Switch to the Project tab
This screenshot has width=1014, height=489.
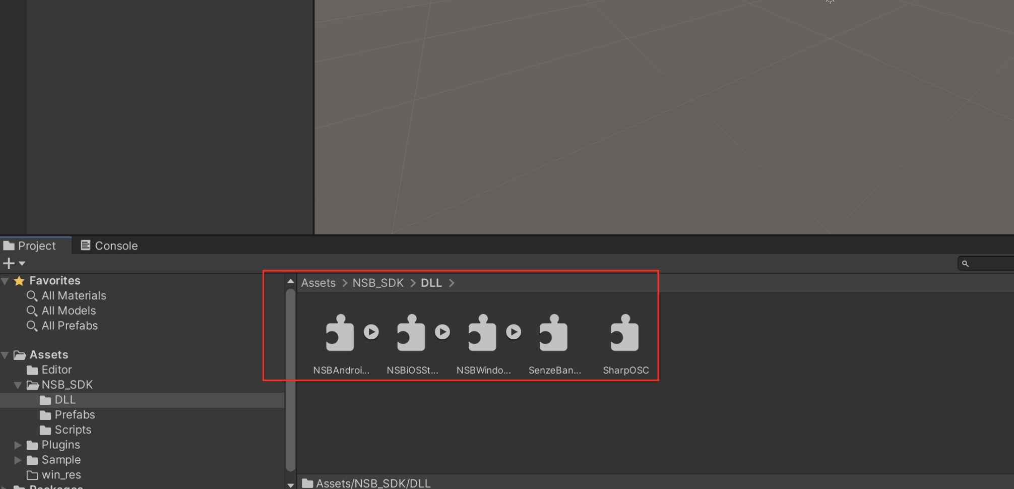[x=30, y=246]
